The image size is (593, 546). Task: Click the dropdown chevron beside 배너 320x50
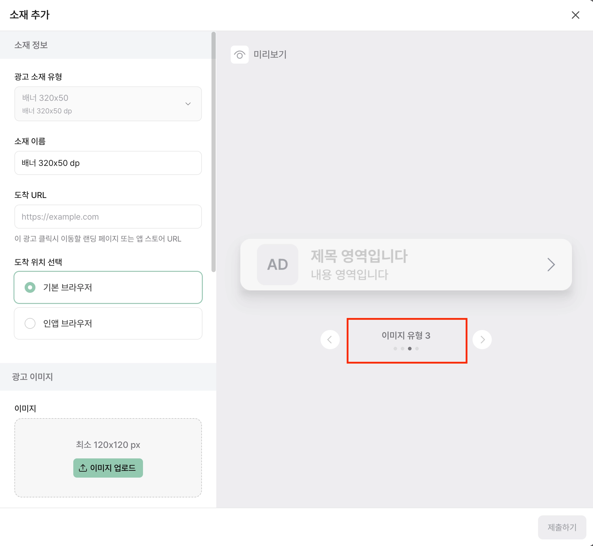point(188,104)
